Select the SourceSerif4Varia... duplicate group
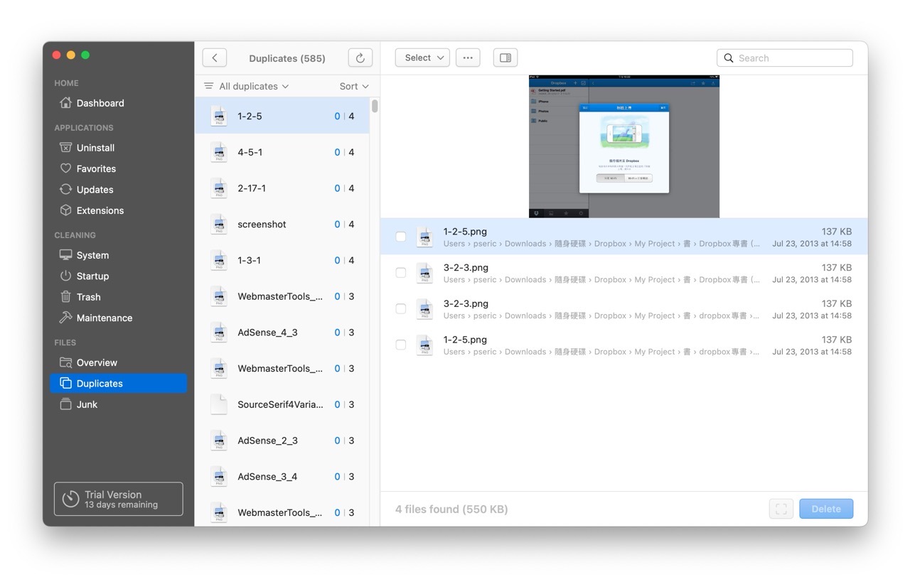This screenshot has width=910, height=577. click(282, 404)
